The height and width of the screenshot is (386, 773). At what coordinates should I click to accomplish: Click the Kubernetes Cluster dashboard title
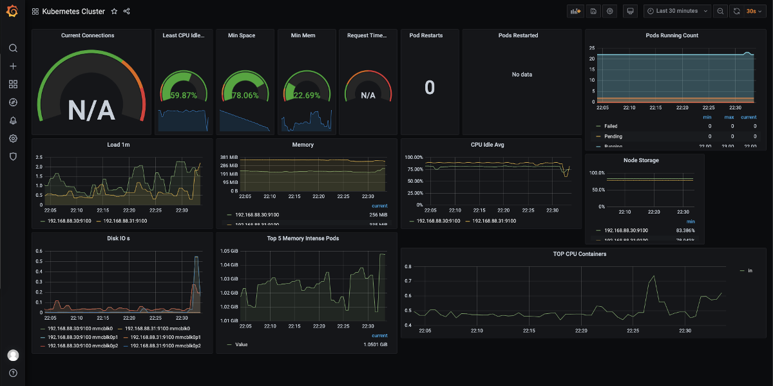pos(73,12)
